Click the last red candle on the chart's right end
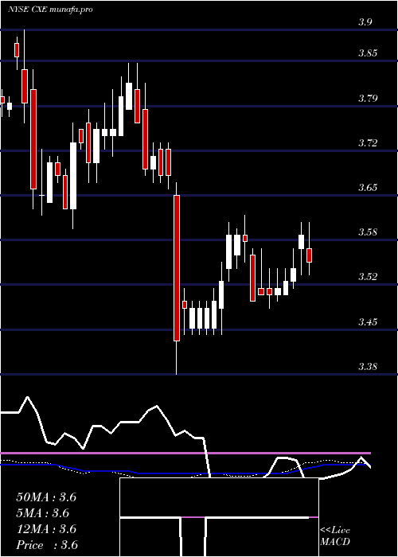 click(x=309, y=255)
